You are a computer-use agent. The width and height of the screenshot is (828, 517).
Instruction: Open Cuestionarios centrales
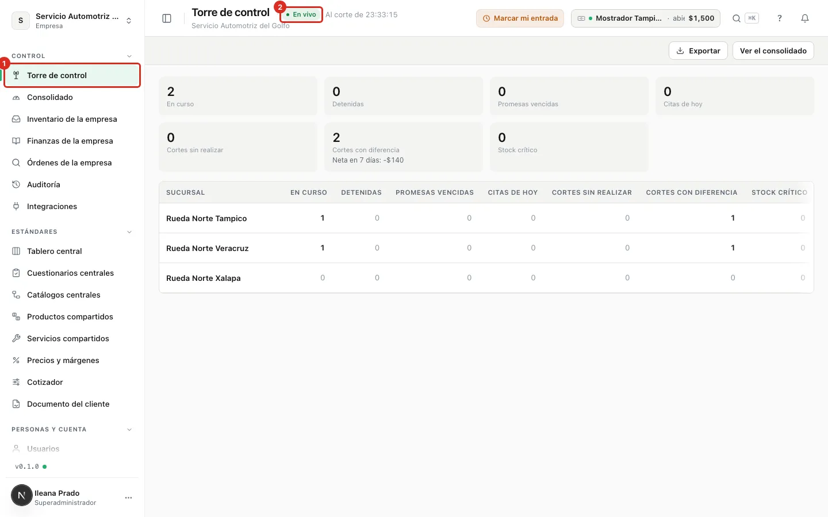click(72, 273)
